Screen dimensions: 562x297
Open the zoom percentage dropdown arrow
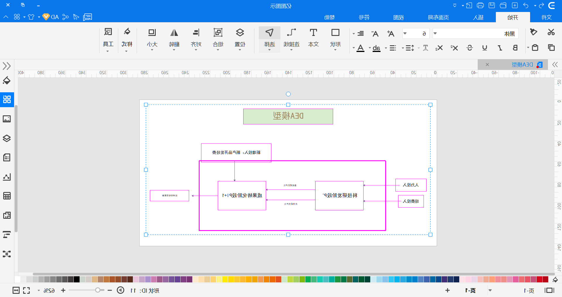(39, 291)
